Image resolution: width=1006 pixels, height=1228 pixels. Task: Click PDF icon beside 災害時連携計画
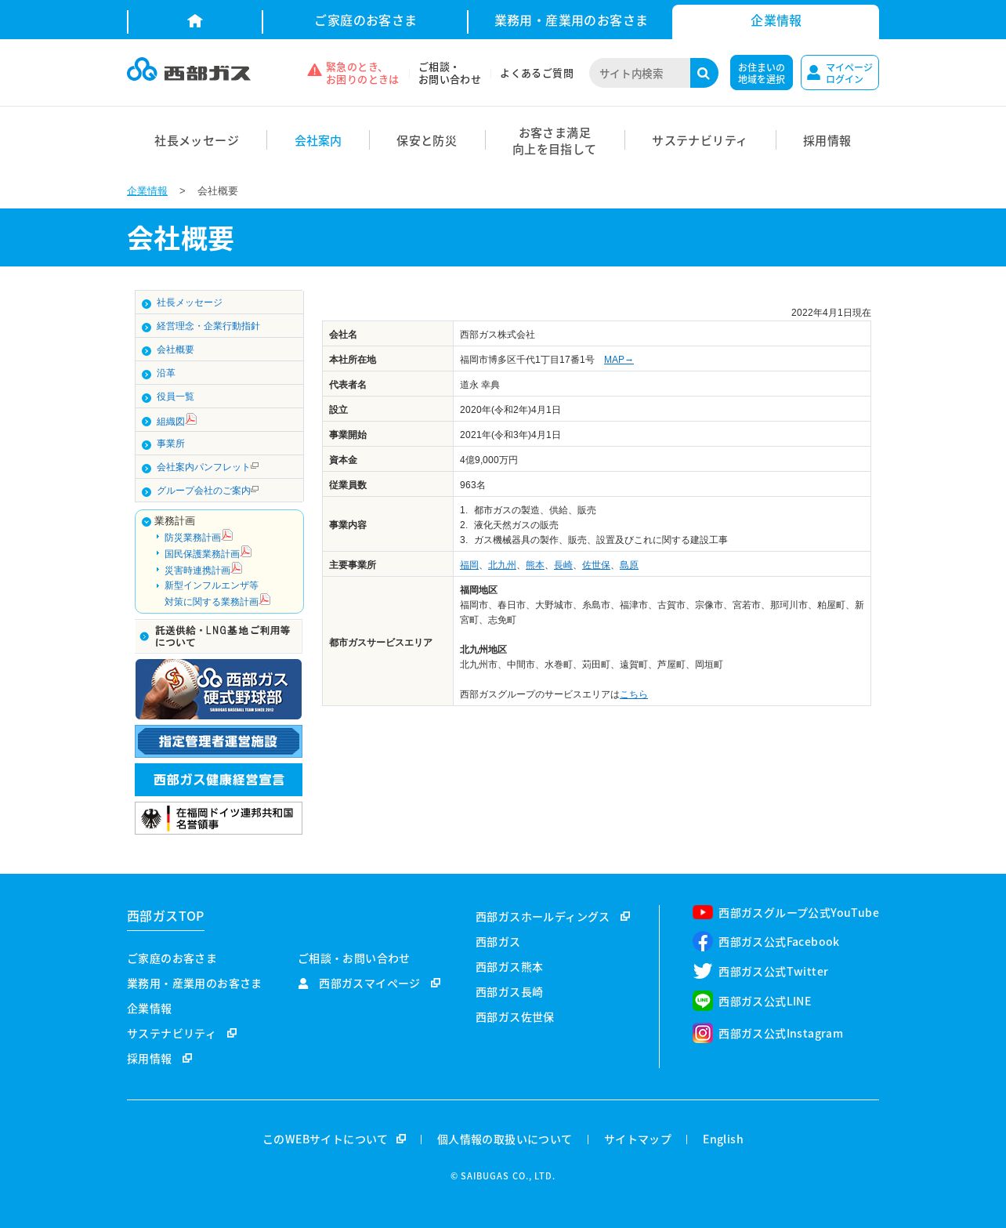pyautogui.click(x=237, y=568)
